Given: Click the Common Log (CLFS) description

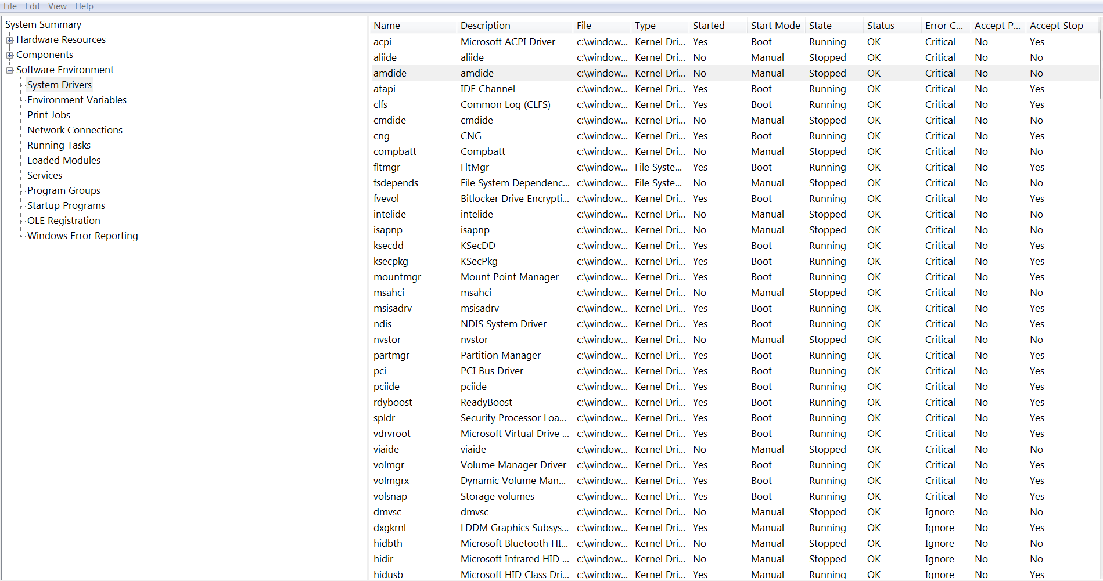Looking at the screenshot, I should (x=505, y=104).
